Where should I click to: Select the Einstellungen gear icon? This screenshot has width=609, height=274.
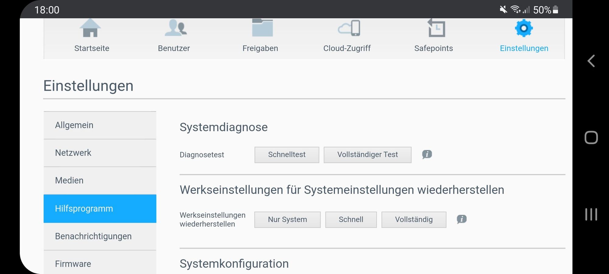[x=524, y=28]
